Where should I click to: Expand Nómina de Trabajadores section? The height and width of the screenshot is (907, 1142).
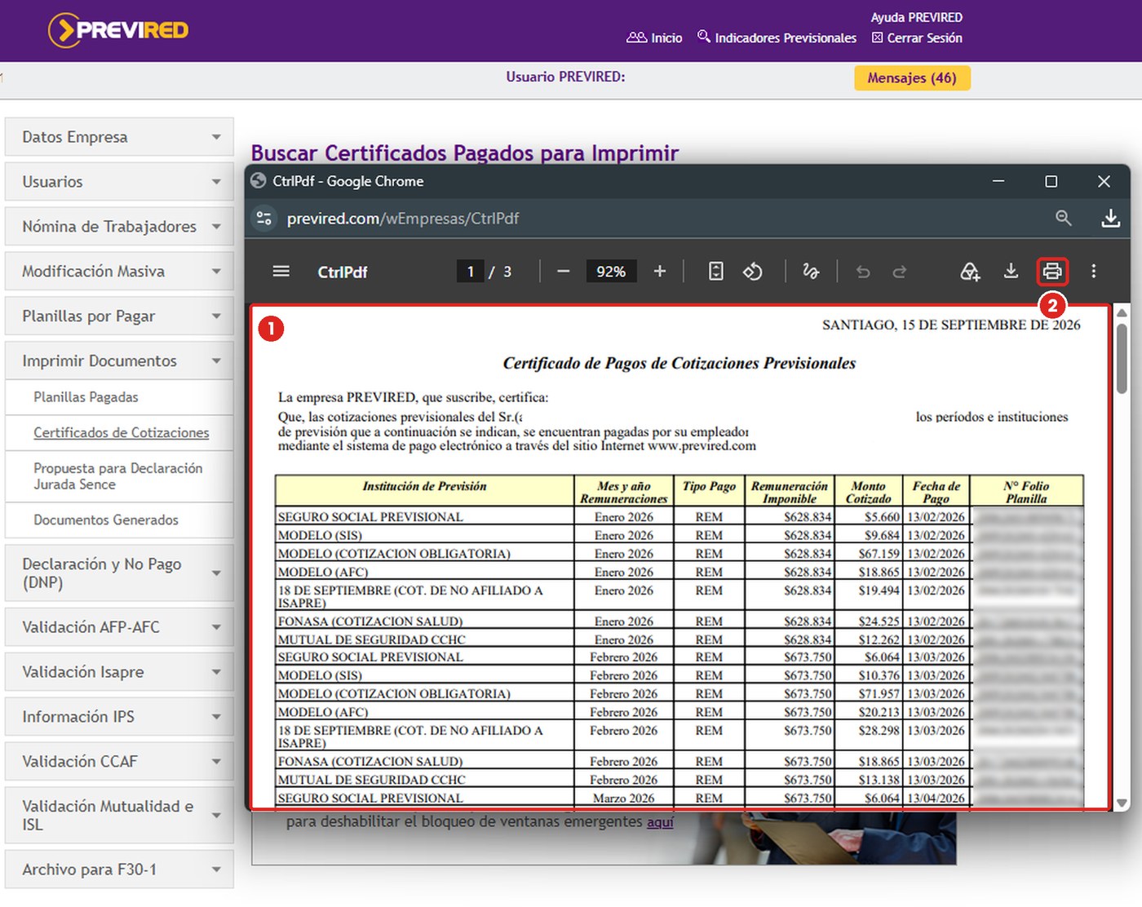point(119,227)
